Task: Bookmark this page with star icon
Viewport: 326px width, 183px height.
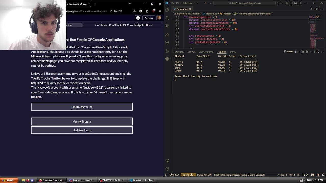Action: coord(121,11)
